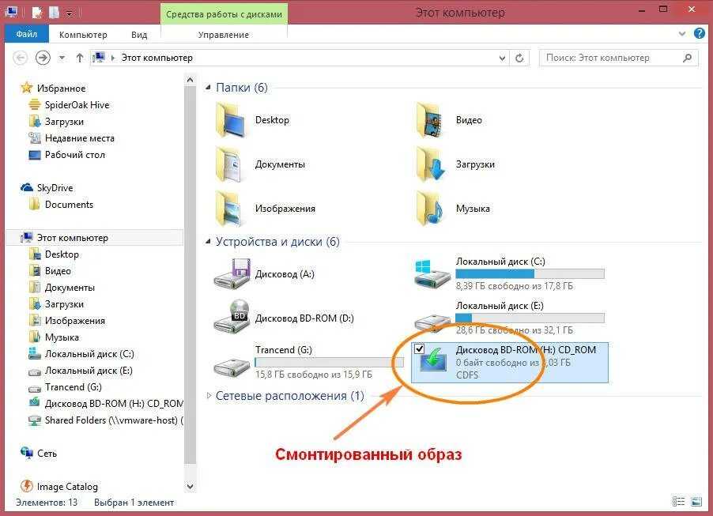This screenshot has width=713, height=516.
Task: Switch to the Управление ribbon tab
Action: point(223,35)
